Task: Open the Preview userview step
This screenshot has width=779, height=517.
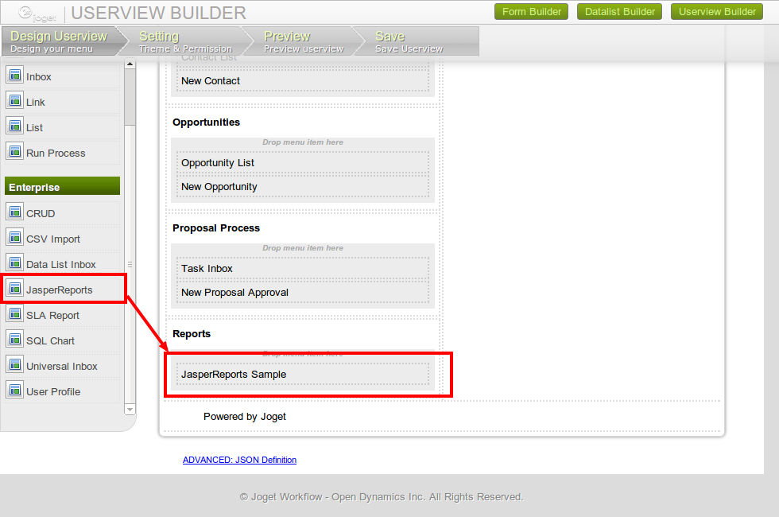Action: click(x=304, y=41)
